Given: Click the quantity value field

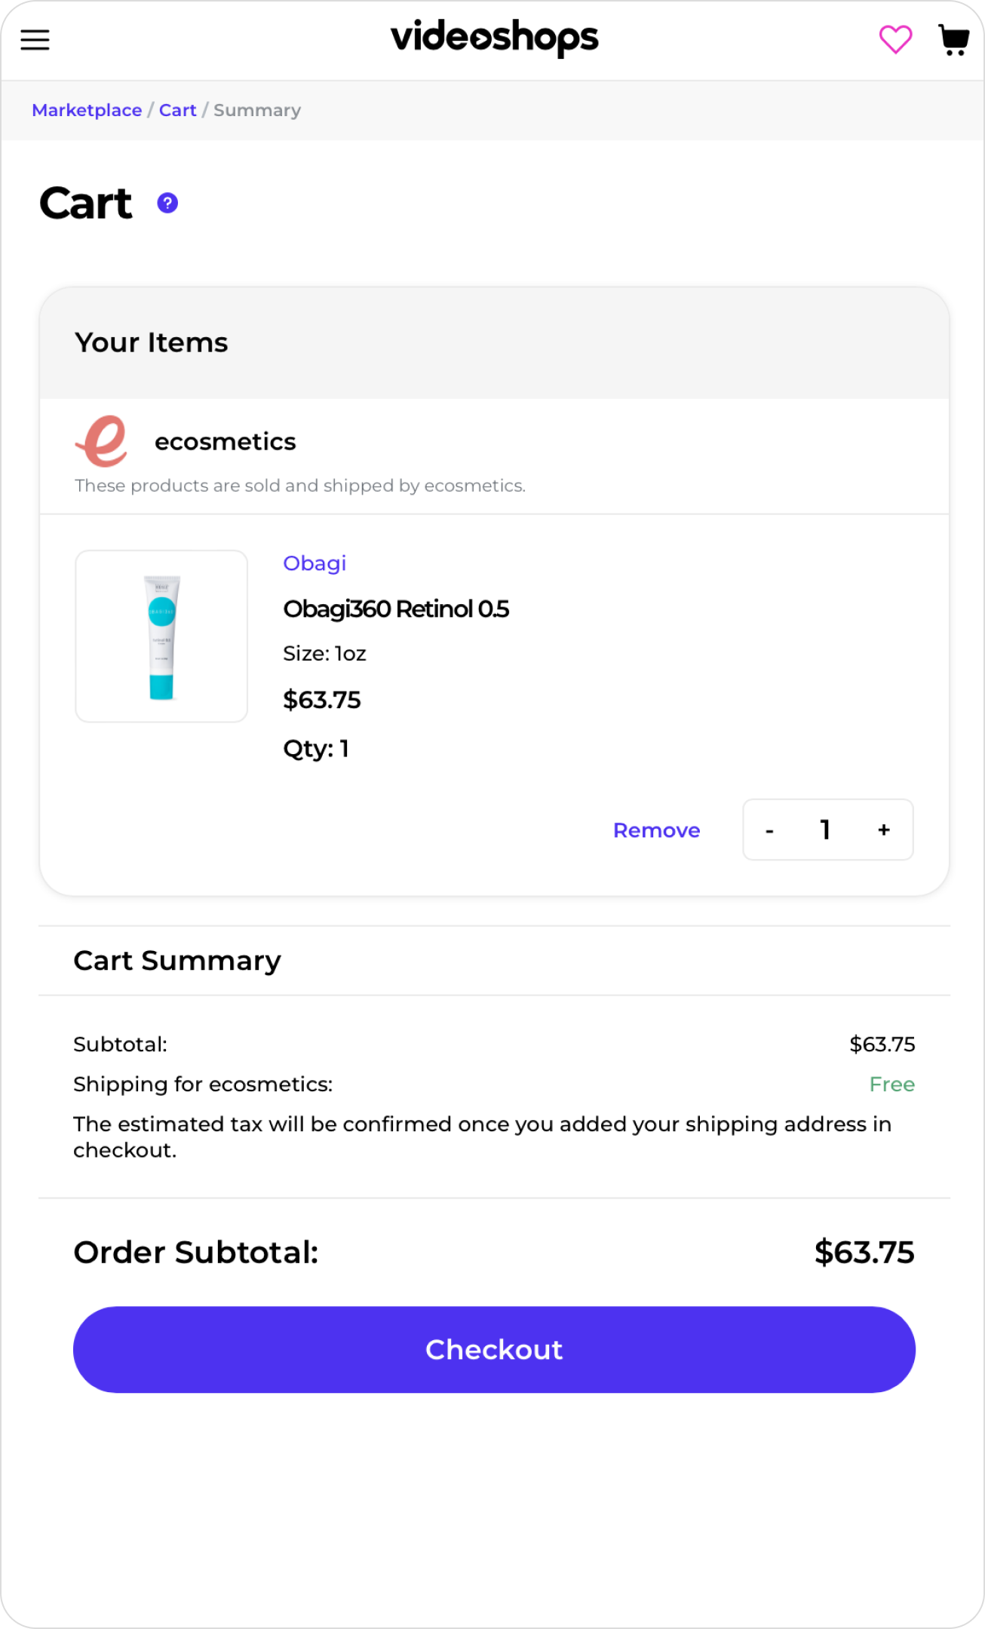Looking at the screenshot, I should pyautogui.click(x=826, y=830).
